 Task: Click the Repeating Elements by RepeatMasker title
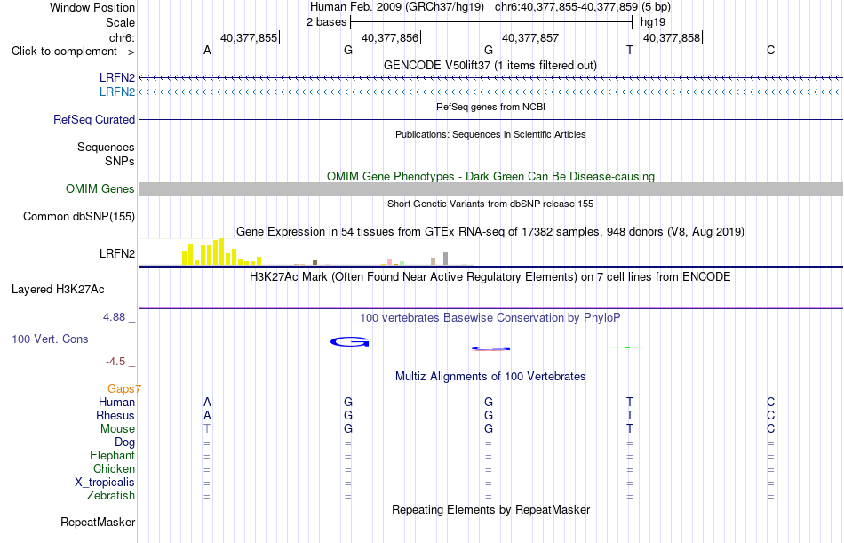click(491, 510)
